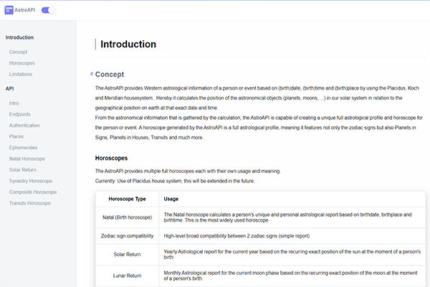Screen dimensions: 430x287
Task: Select Limitations in the sidebar
Action: [x=21, y=74]
